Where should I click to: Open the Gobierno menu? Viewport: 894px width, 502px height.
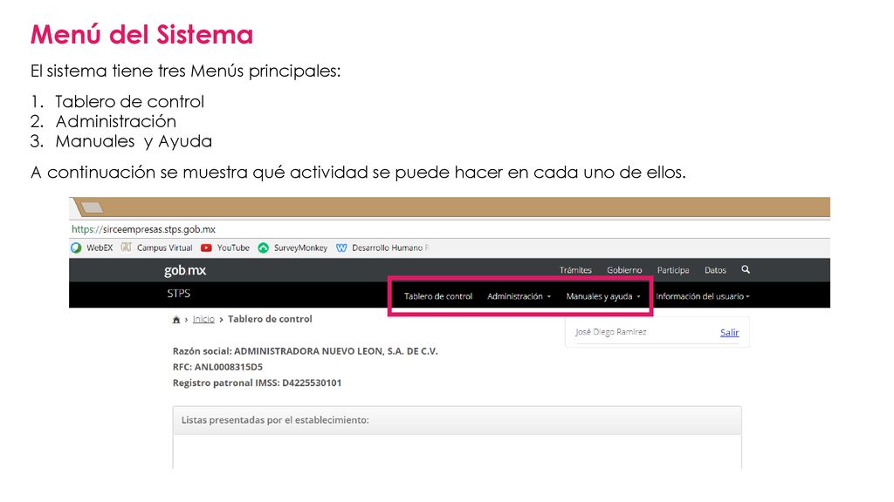click(x=624, y=270)
